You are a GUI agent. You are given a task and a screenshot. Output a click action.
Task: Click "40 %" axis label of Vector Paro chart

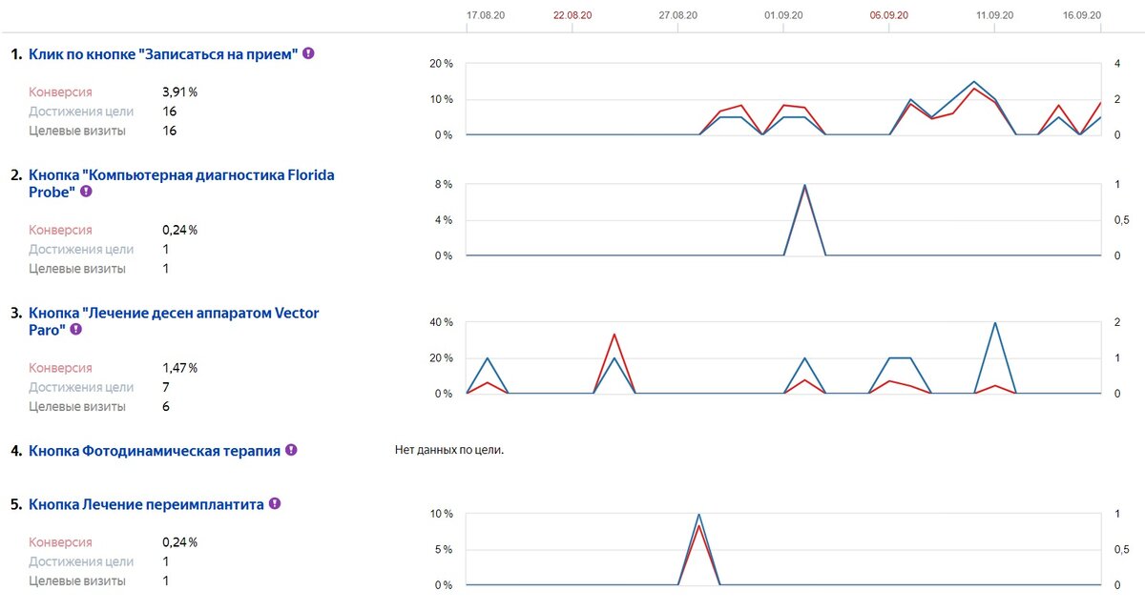[441, 322]
